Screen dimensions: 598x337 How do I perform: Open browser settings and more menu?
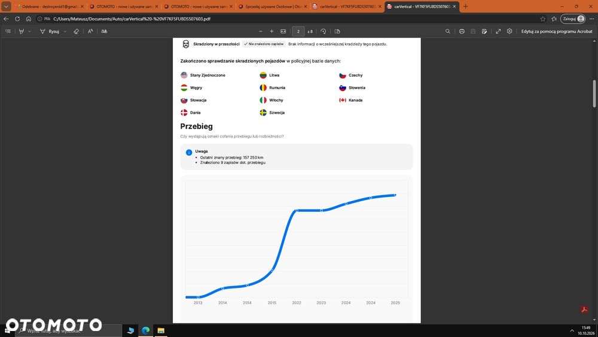point(591,19)
